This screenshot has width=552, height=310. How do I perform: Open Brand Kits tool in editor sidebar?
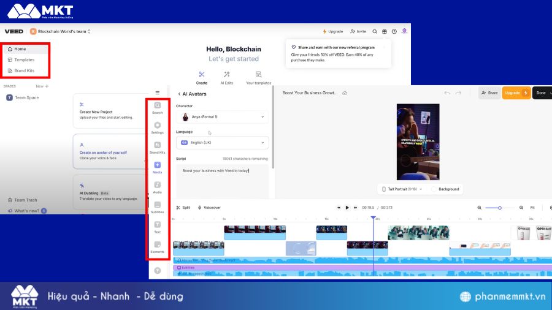[158, 148]
